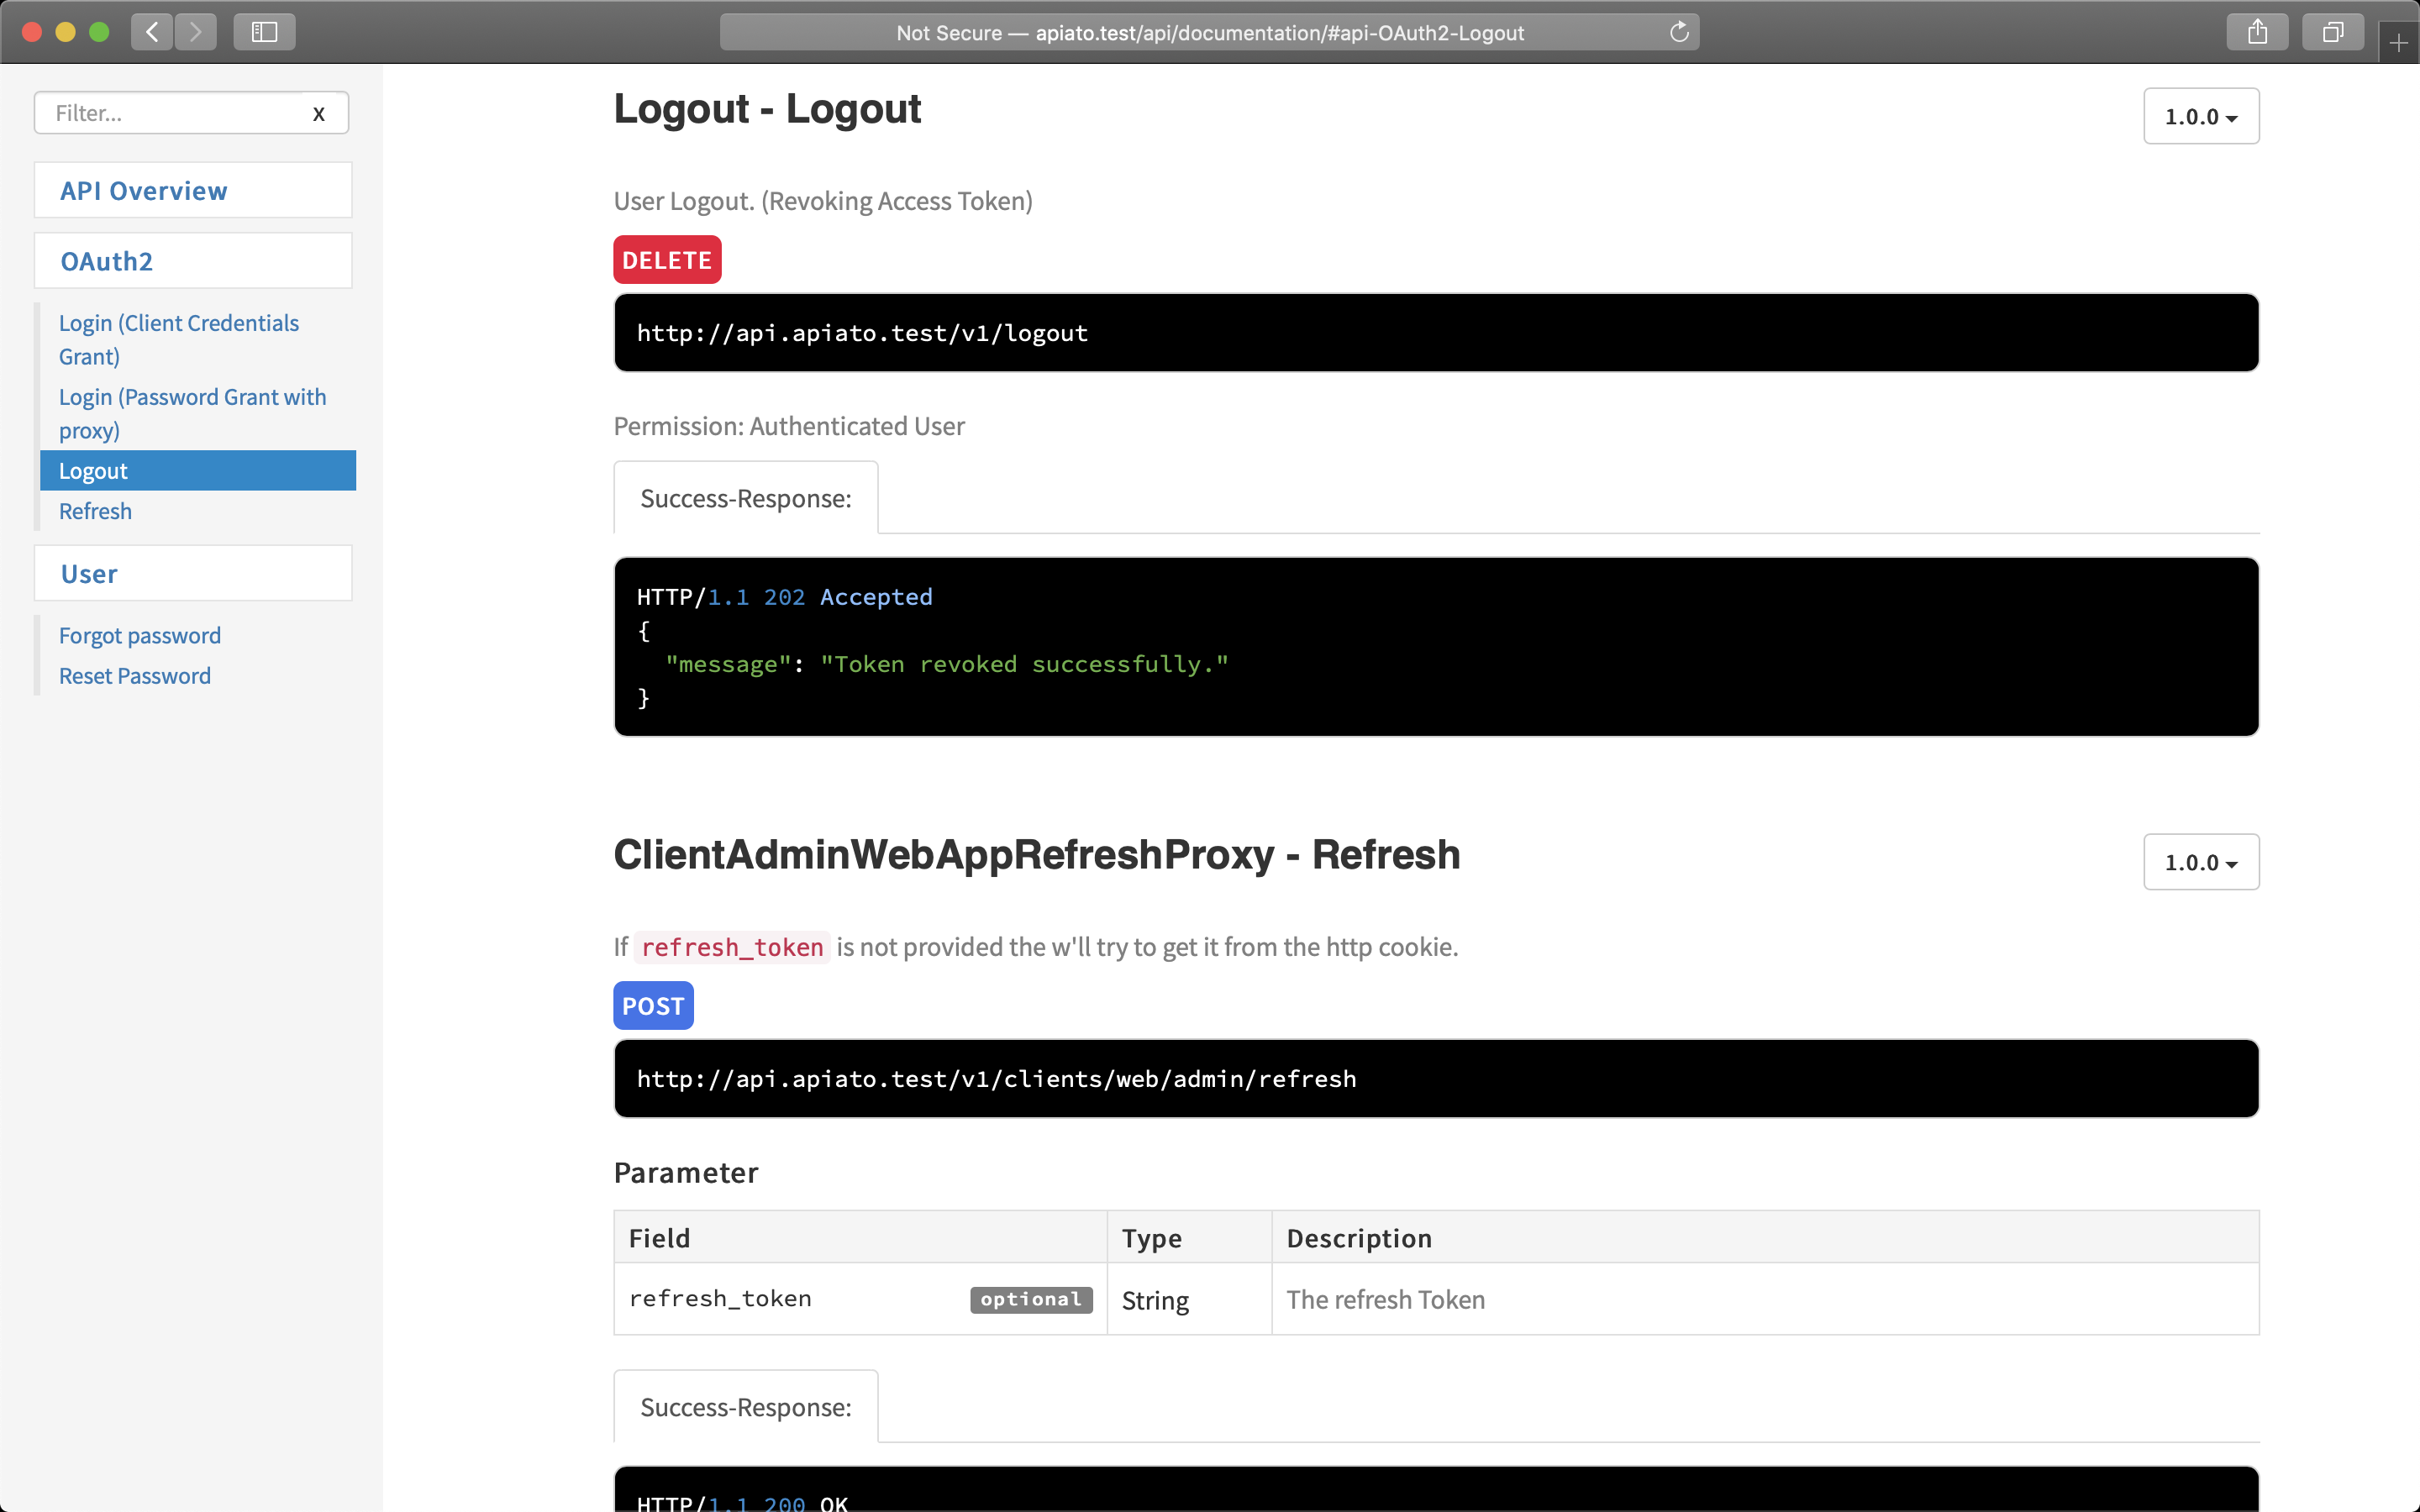Click the browser address bar URL

coord(1208,32)
